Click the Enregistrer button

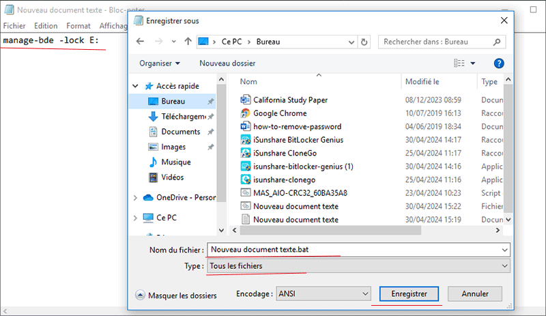tap(409, 293)
